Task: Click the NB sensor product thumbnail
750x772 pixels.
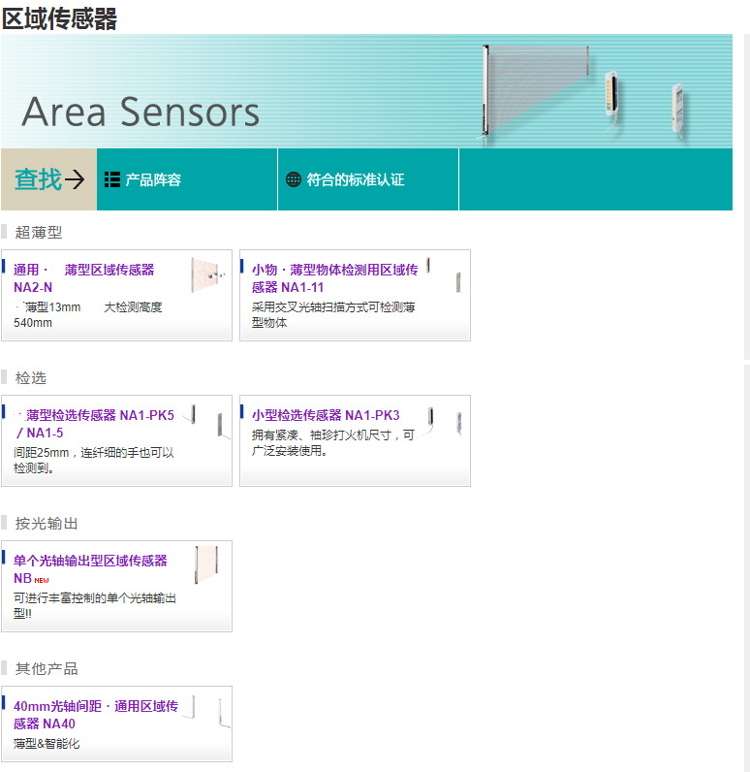Action: point(206,564)
